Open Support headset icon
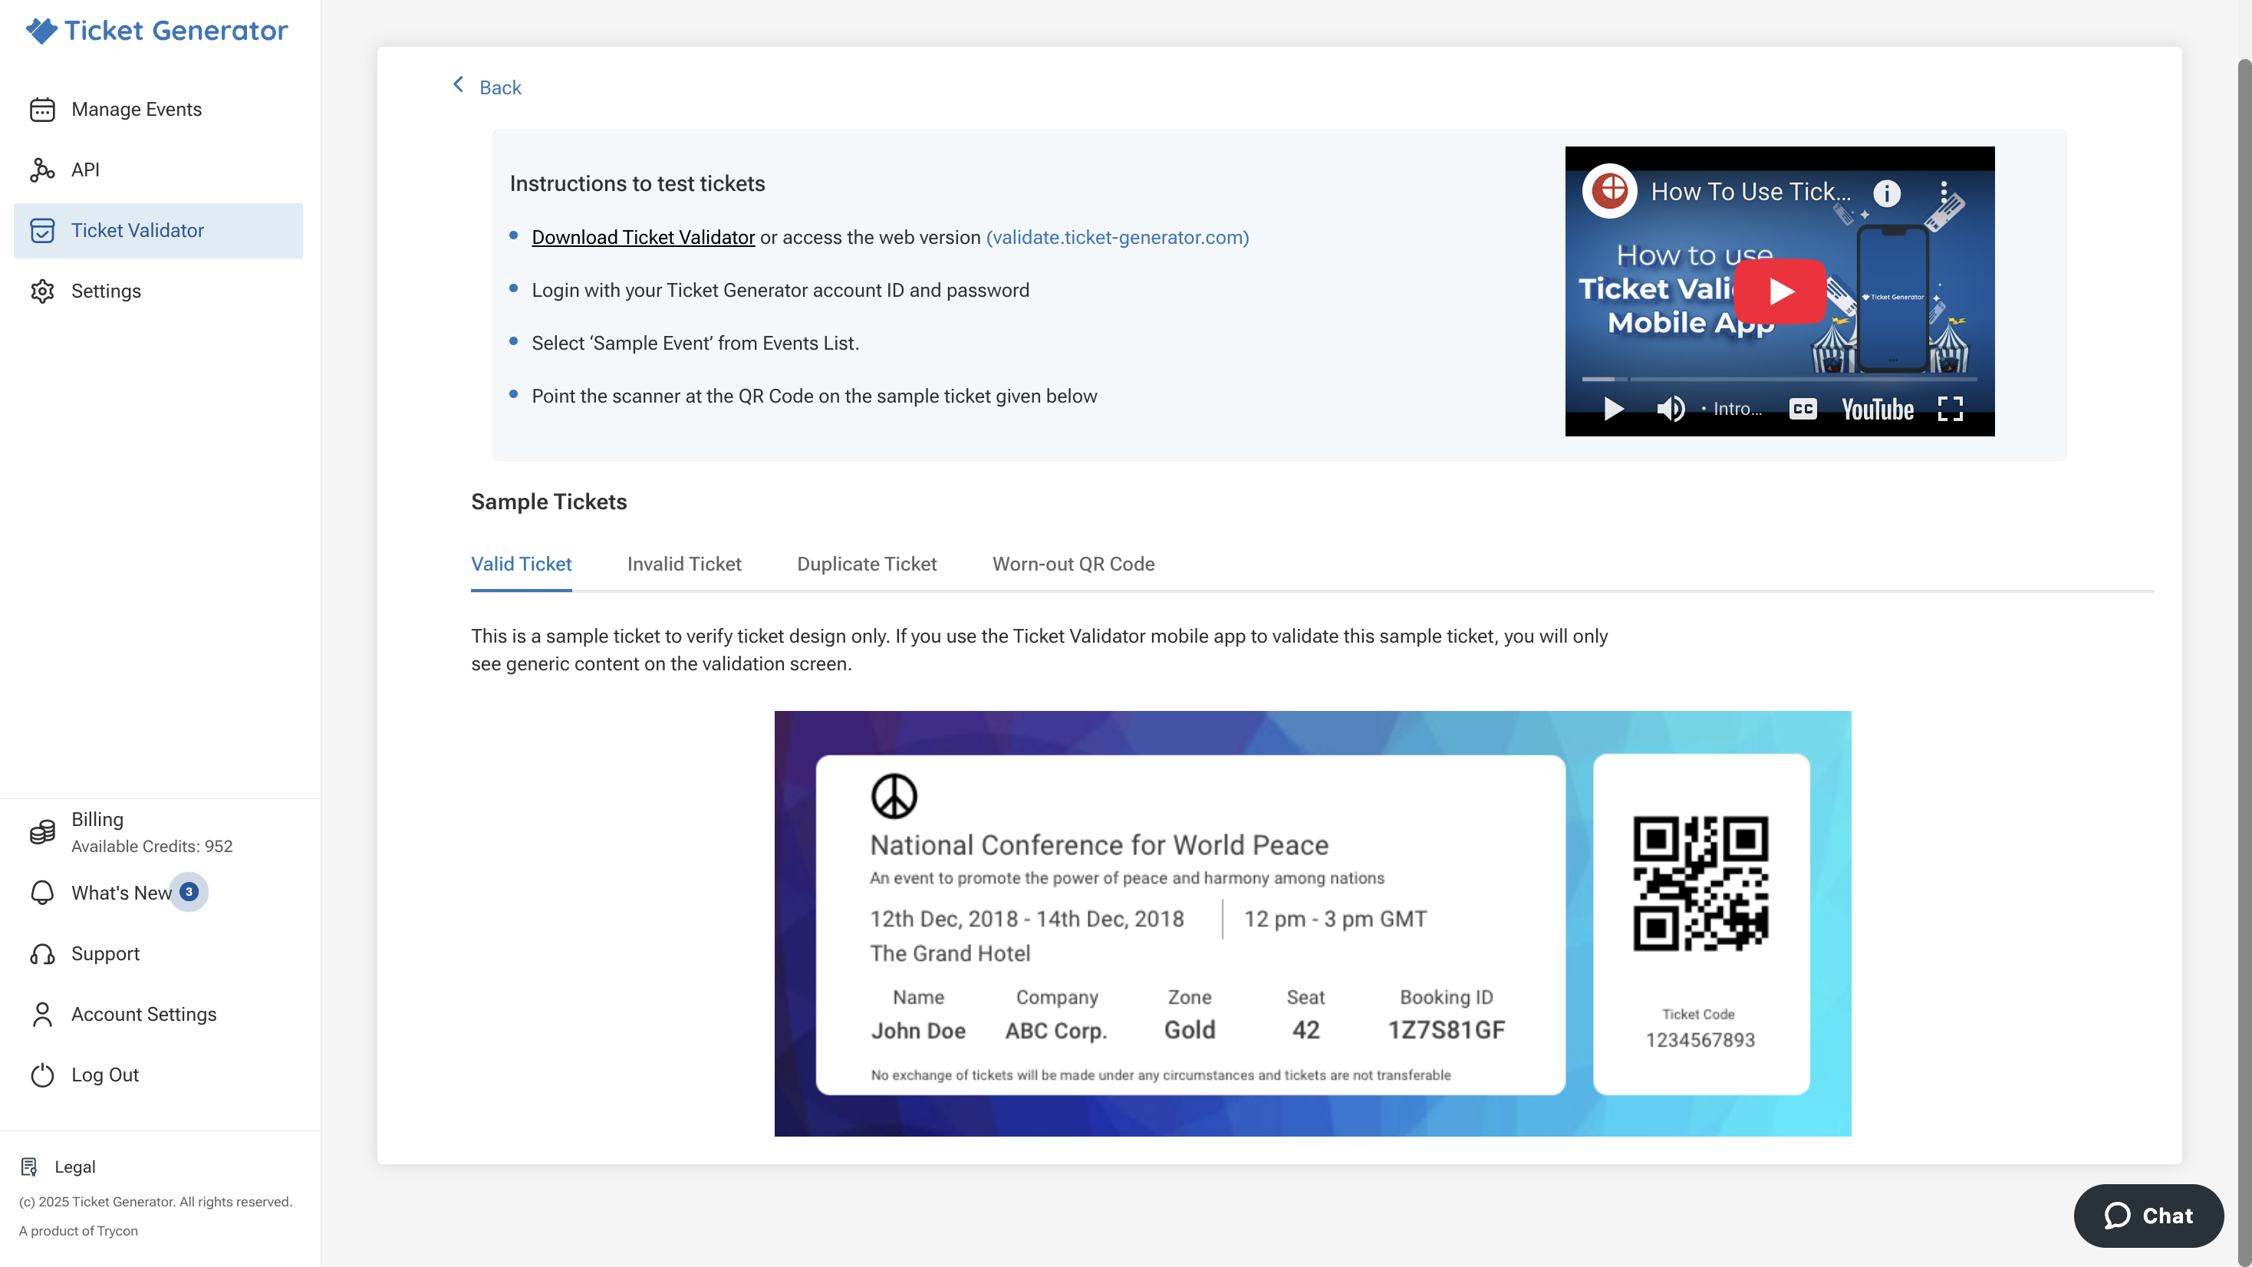This screenshot has width=2252, height=1267. (x=42, y=954)
